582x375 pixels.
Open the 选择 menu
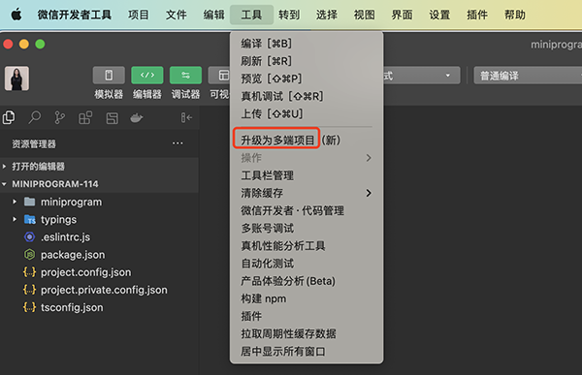point(327,15)
